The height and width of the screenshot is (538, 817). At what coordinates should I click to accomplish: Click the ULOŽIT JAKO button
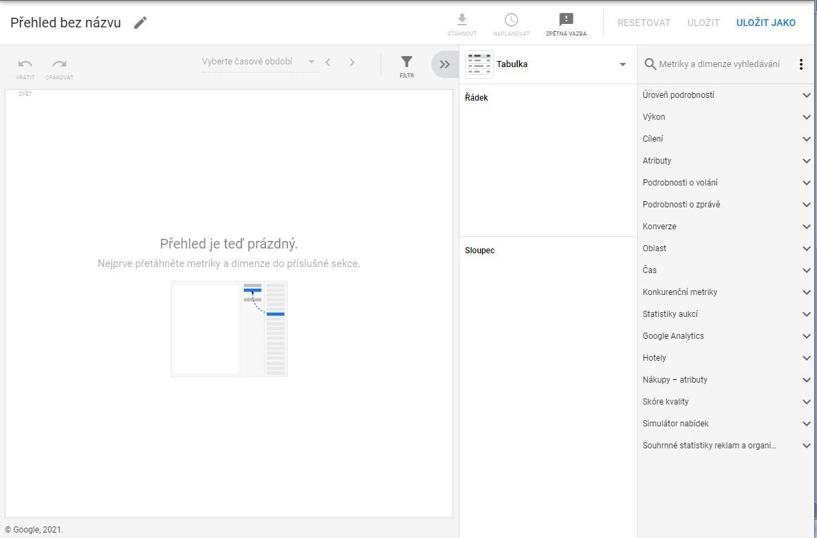[x=766, y=23]
